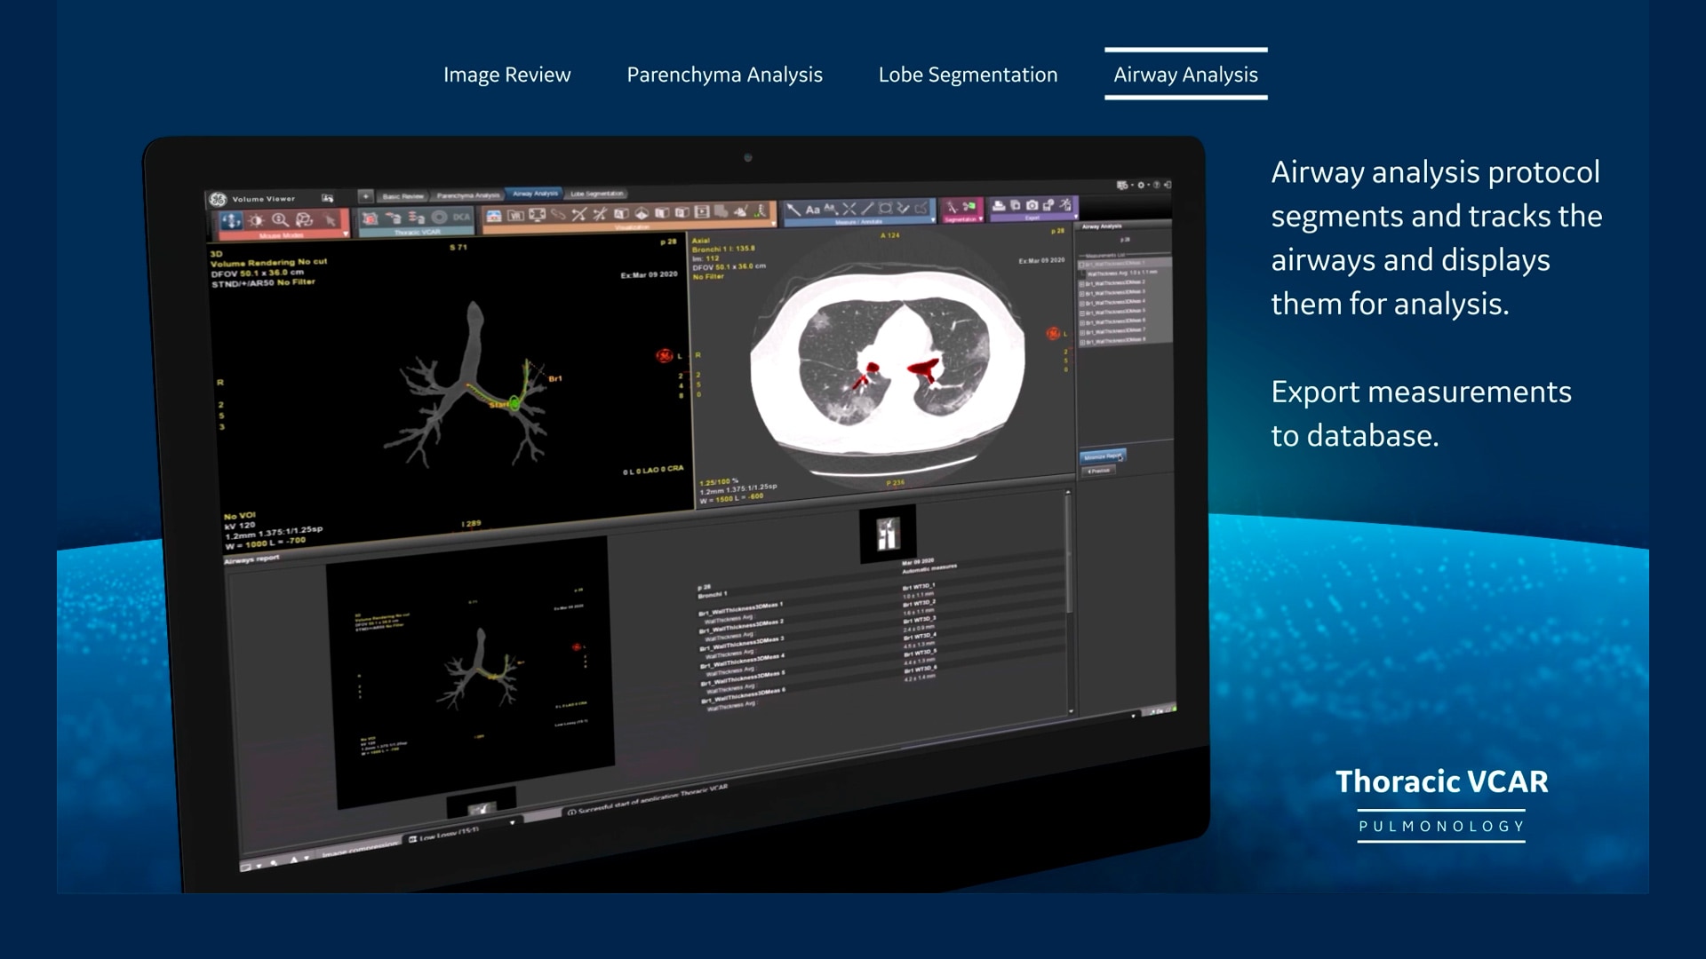Select the Parenchyma Analysis tab
This screenshot has height=959, width=1706.
725,74
